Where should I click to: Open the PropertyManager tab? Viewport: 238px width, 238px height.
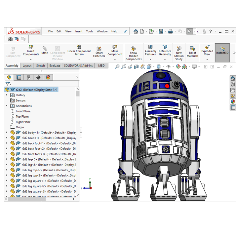pyautogui.click(x=19, y=77)
